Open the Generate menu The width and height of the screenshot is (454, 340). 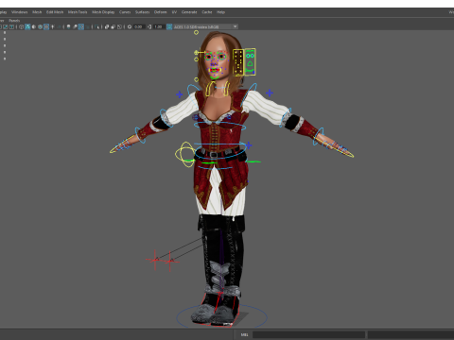click(189, 12)
